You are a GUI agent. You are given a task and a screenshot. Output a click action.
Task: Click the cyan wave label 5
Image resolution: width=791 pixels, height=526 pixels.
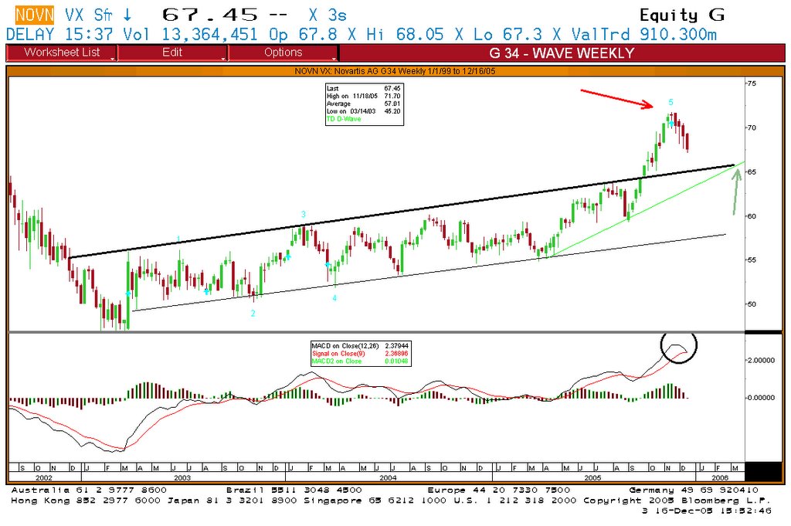tap(670, 103)
